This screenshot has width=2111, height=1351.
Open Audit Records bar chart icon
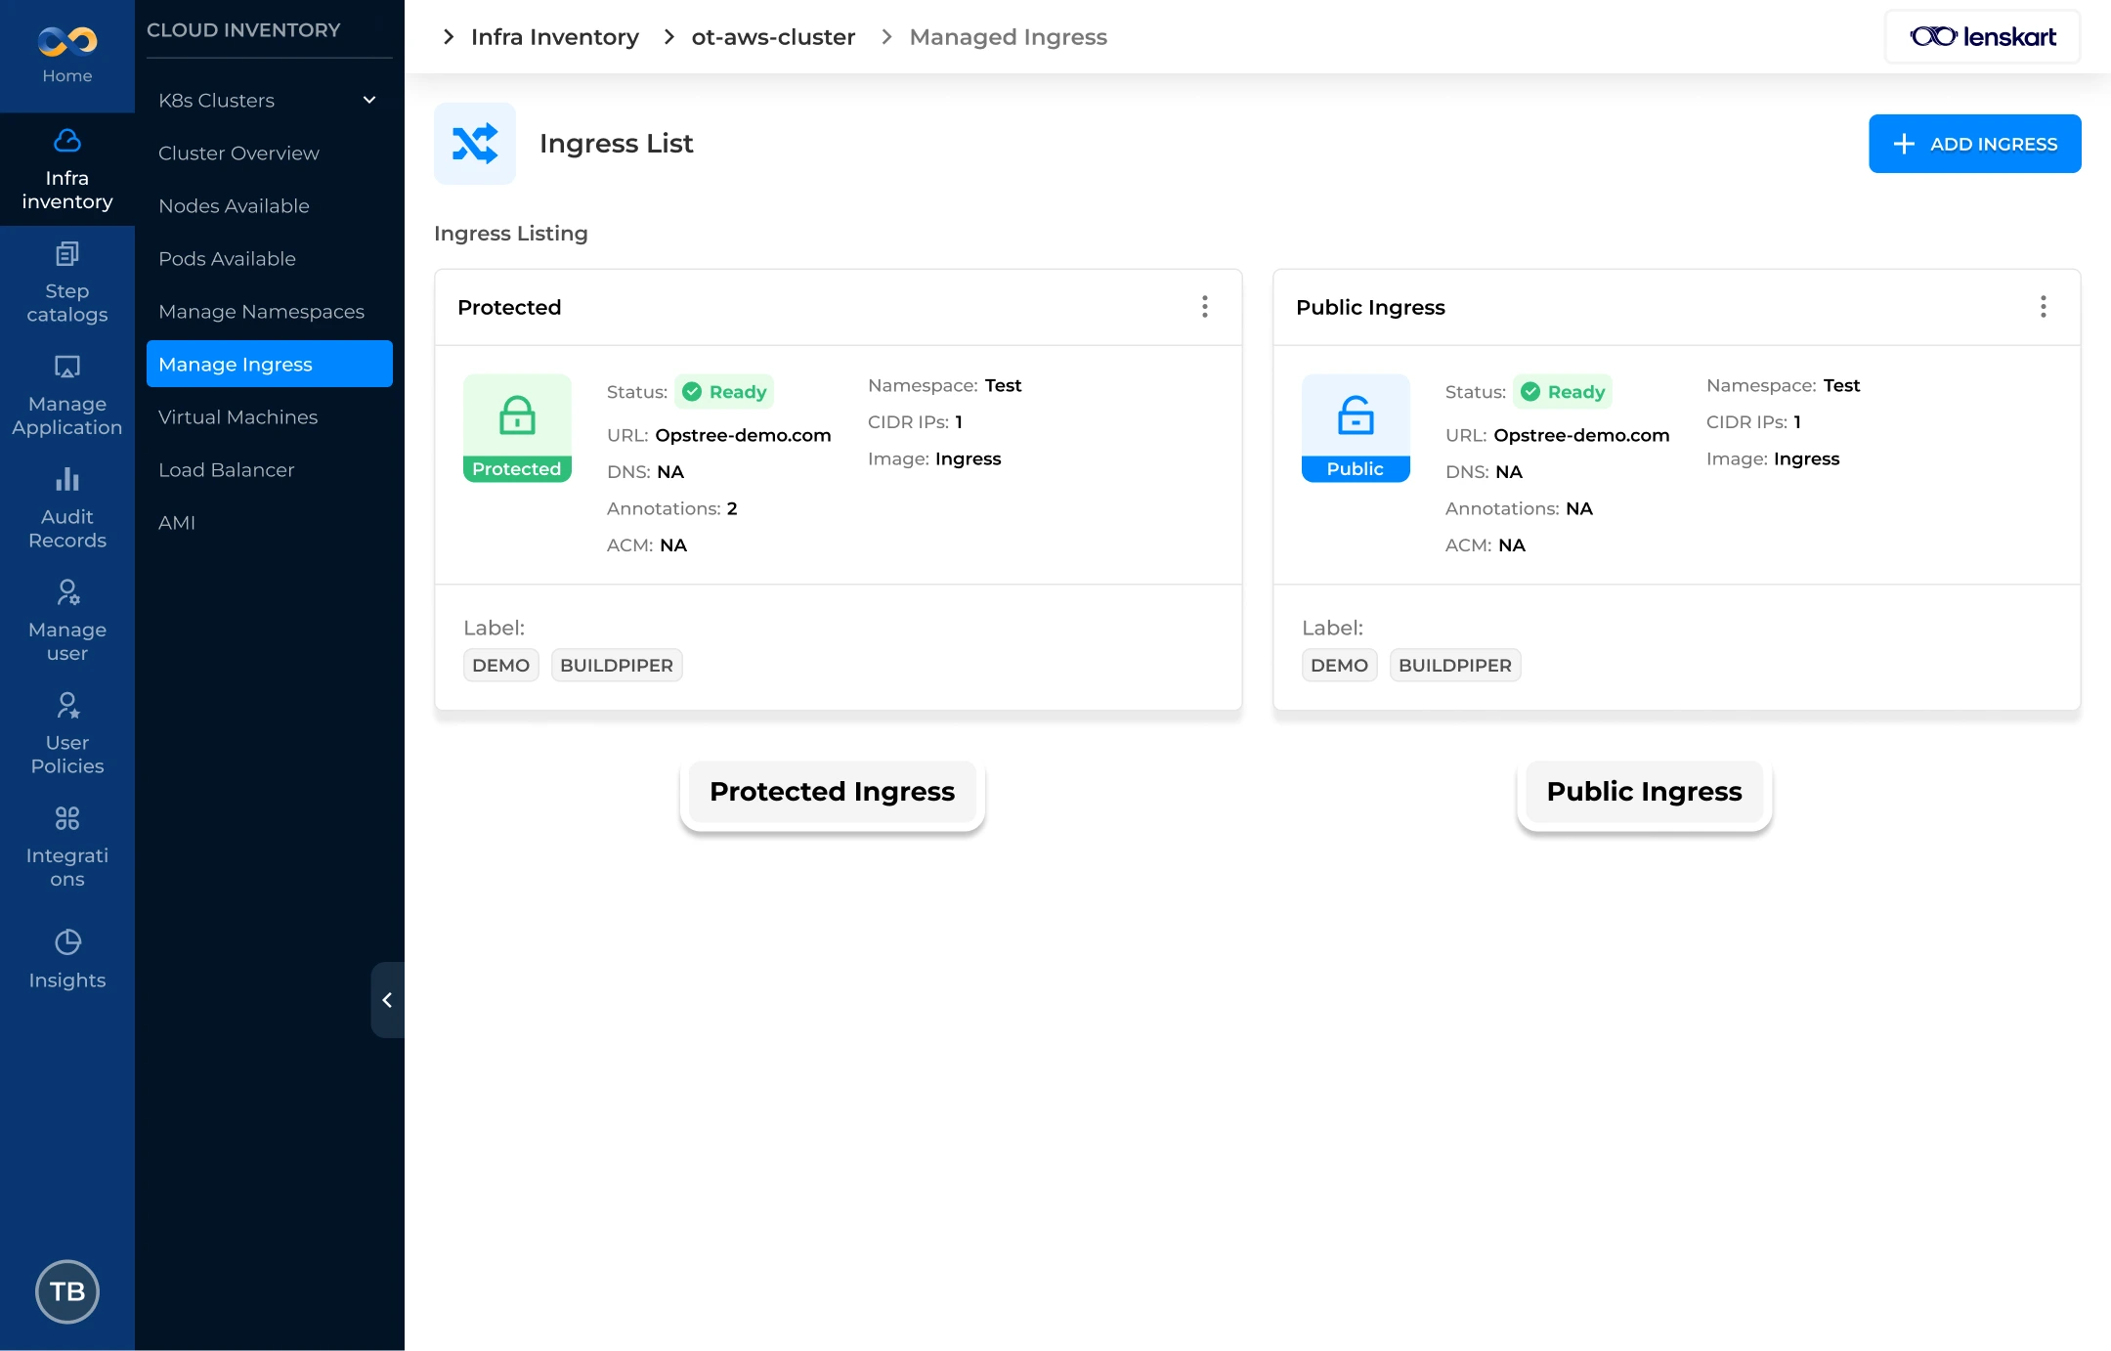67,479
